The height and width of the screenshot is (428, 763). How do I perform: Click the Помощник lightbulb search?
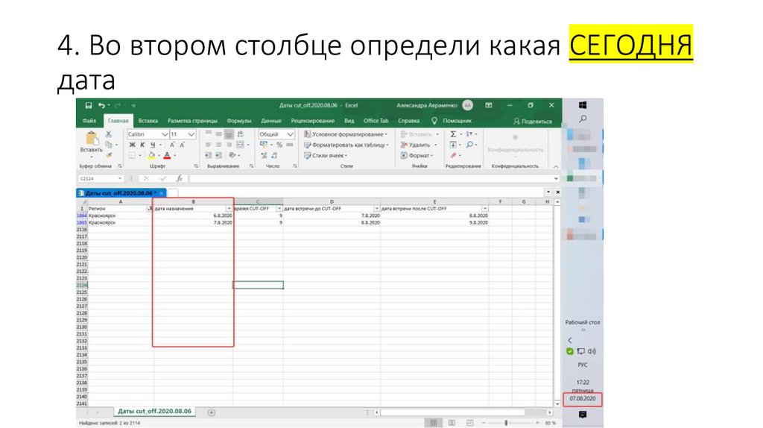pyautogui.click(x=452, y=121)
